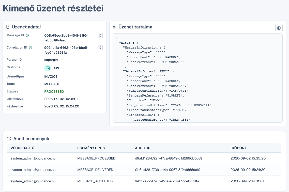289x192 pixels.
Task: Click the audit timestamp 2026-09-02 15:24:20
Action: point(248,170)
